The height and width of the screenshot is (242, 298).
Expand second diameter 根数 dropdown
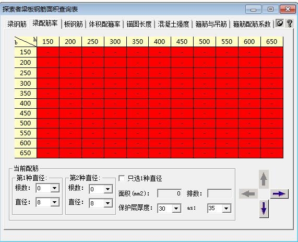(x=108, y=189)
